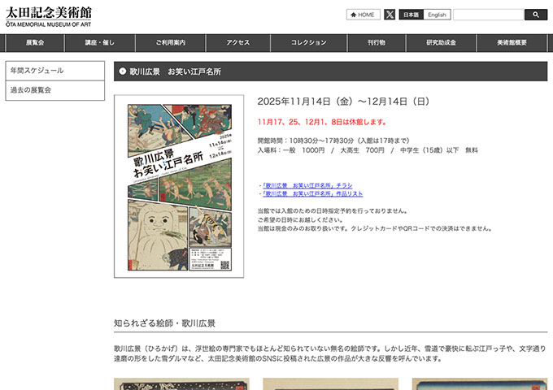Open the 講座・催し menu

coord(100,42)
